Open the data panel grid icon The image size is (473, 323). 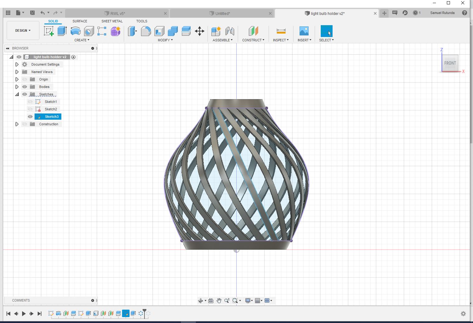pyautogui.click(x=8, y=13)
